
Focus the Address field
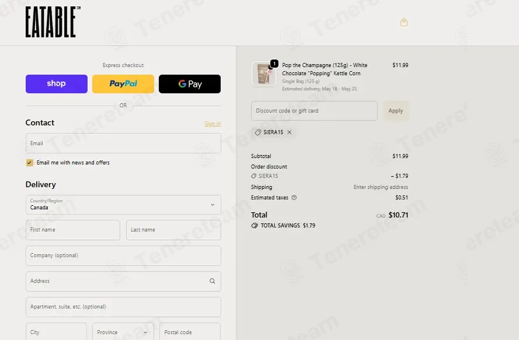point(123,281)
